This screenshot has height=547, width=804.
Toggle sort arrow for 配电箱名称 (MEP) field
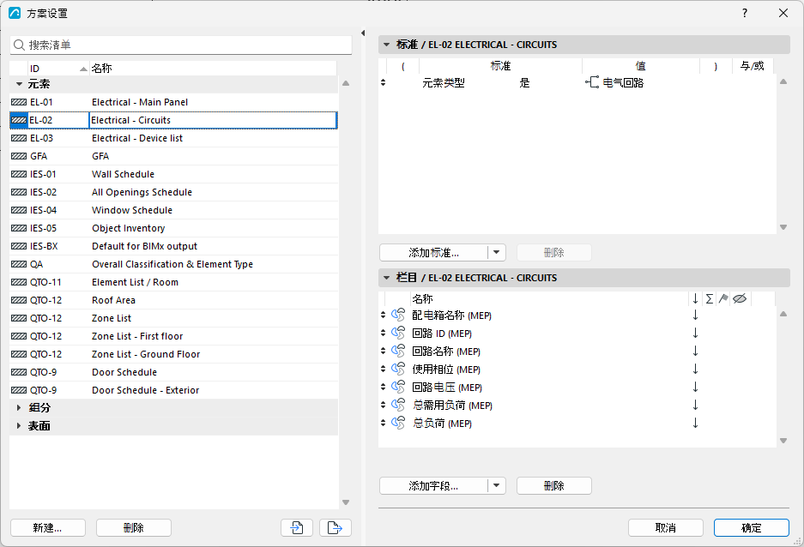coord(695,315)
